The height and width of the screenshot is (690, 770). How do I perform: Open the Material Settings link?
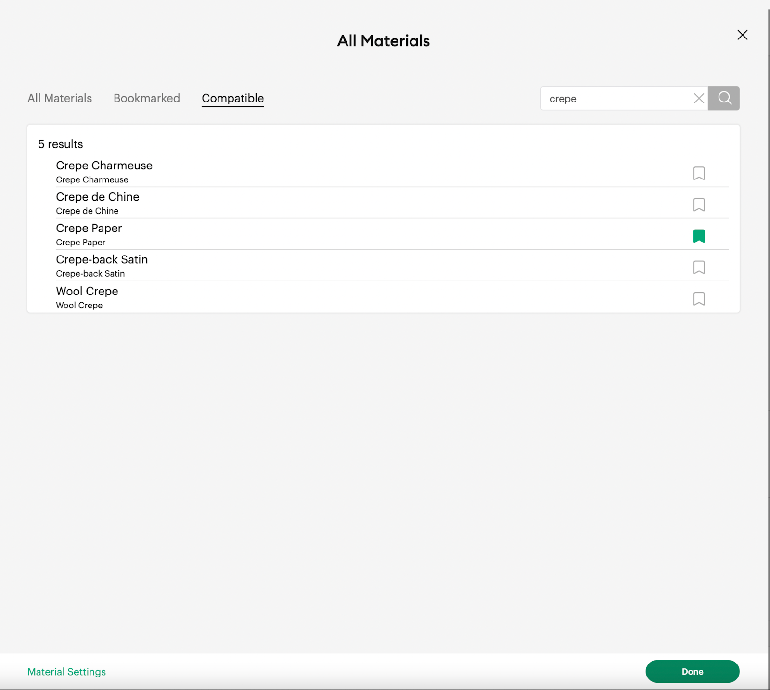click(66, 672)
